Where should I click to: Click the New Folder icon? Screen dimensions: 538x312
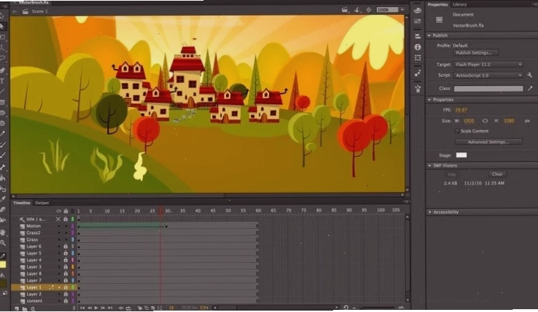click(x=25, y=308)
